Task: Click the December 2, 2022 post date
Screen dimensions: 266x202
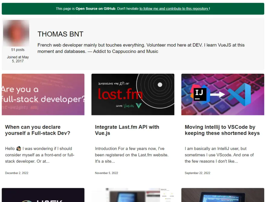Action: [x=17, y=173]
